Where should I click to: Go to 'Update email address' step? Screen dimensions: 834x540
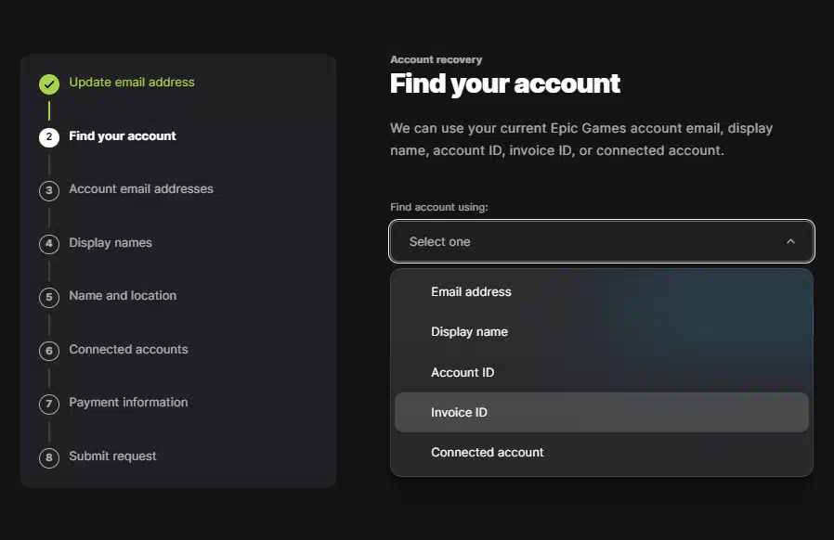(132, 83)
